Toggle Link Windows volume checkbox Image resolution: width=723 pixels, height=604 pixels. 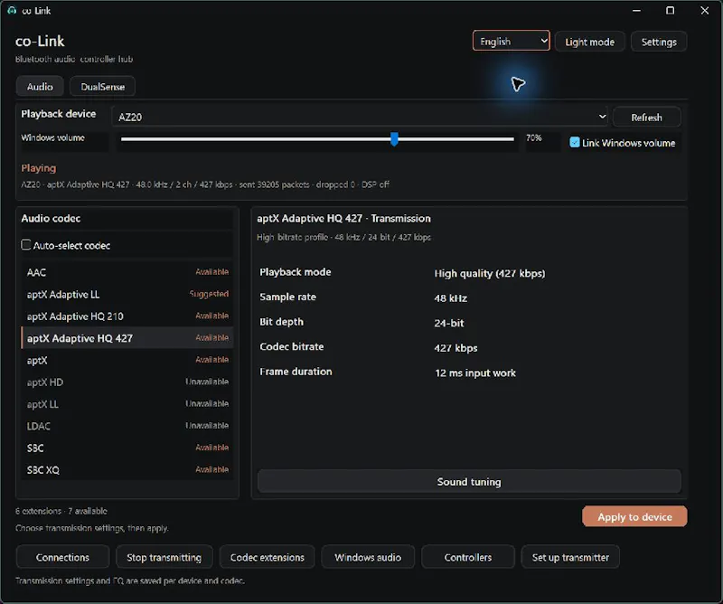[x=575, y=142]
